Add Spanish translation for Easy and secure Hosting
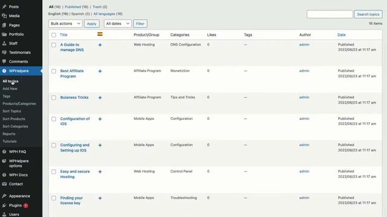This screenshot has width=387, height=217. 100,172
